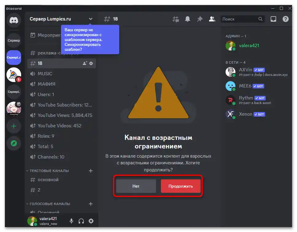Join the MUSIC voice channel
This screenshot has width=297, height=232.
(62, 73)
